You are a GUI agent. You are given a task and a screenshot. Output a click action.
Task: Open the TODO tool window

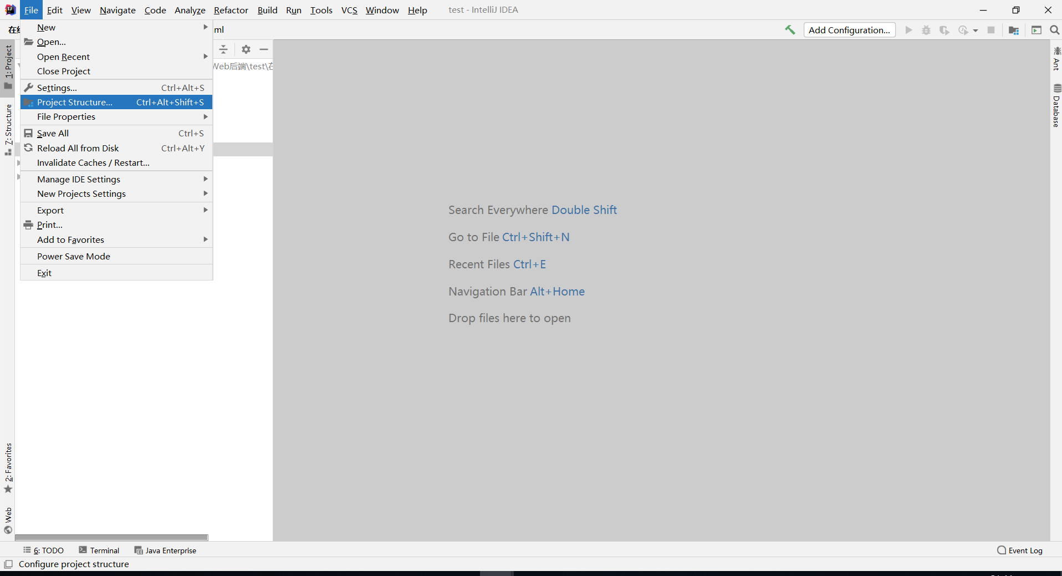(43, 550)
